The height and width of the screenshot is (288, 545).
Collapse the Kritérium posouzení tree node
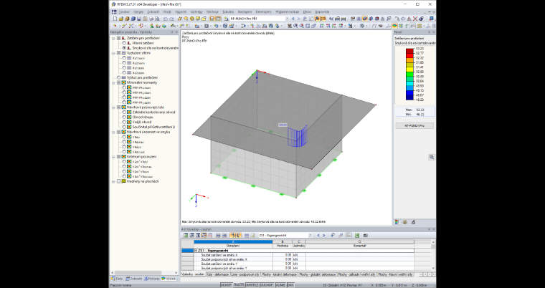(x=113, y=157)
